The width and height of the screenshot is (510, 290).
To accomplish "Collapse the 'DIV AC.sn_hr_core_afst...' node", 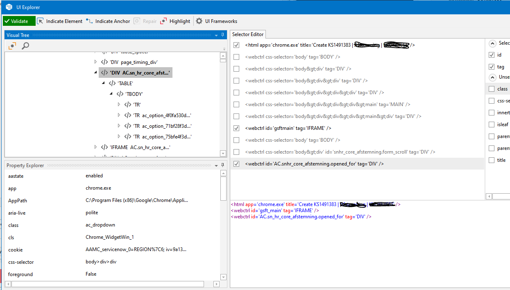I will 95,72.
